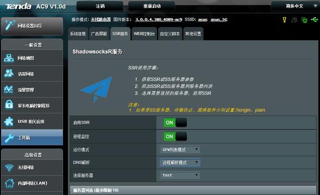Open the 简体中文 language dropdown
The width and height of the screenshot is (320, 195).
295,6
